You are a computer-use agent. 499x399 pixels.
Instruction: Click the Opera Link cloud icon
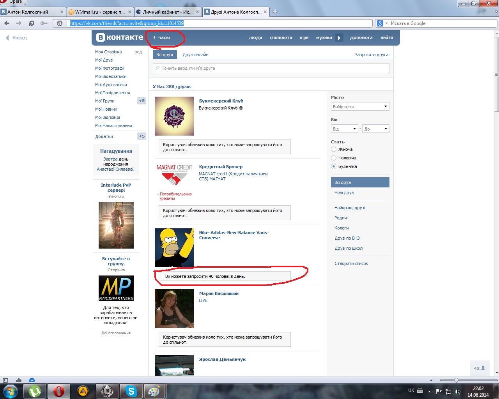19,380
